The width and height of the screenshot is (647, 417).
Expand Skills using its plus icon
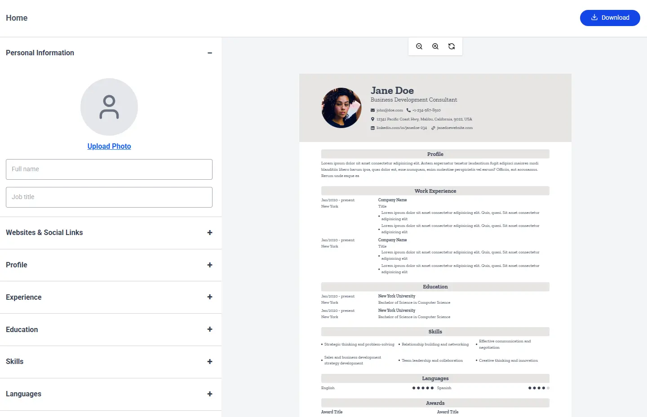point(209,362)
